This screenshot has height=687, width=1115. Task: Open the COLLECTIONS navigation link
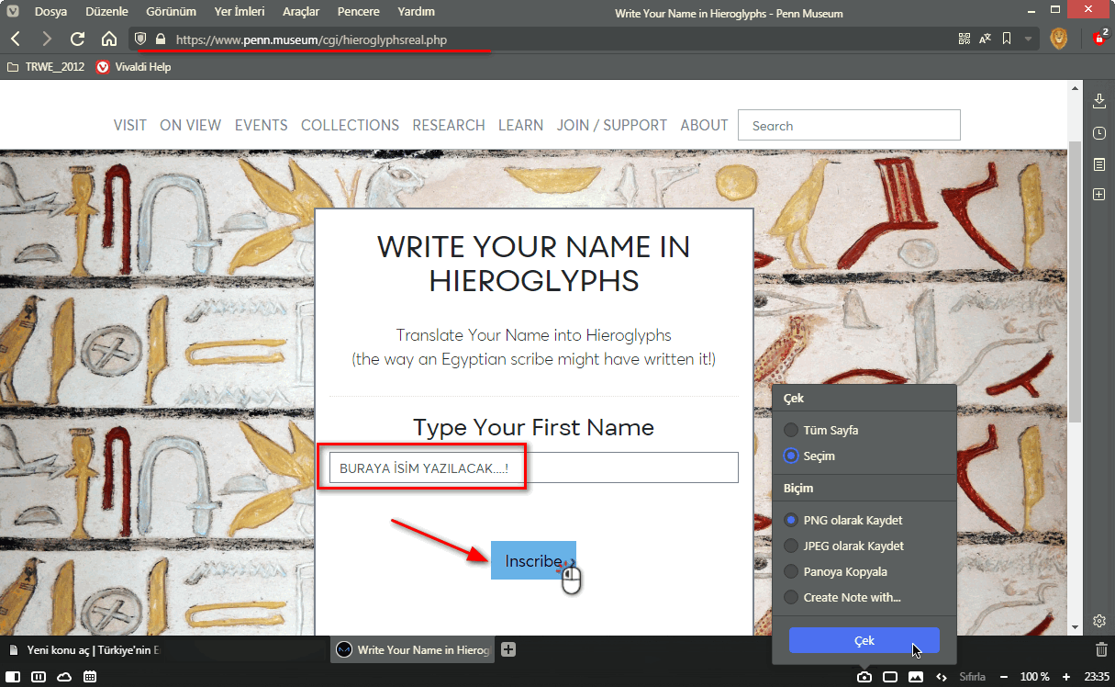350,126
